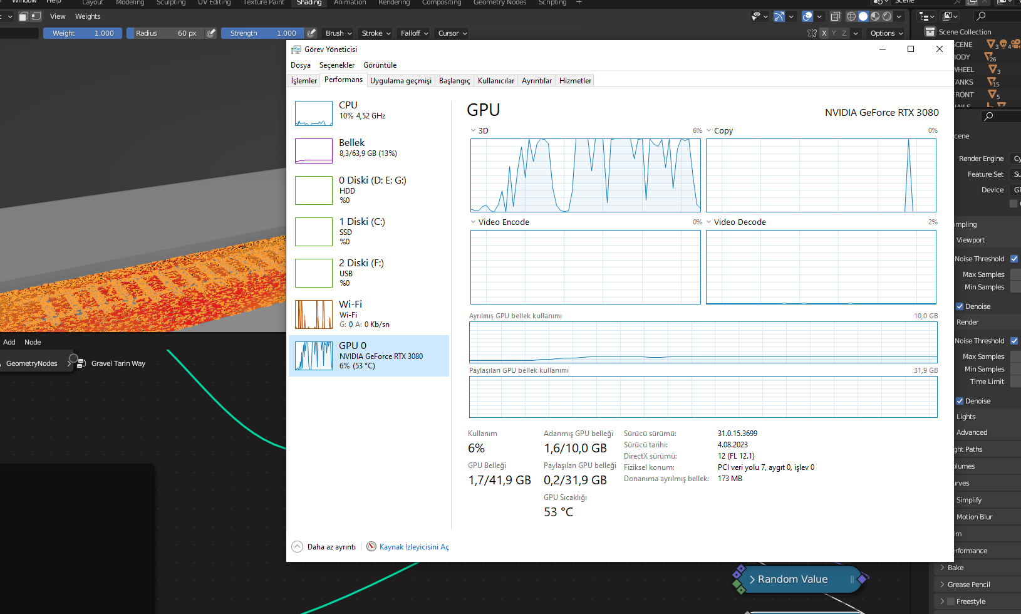
Task: Open the Görüntüle menu
Action: click(x=380, y=65)
